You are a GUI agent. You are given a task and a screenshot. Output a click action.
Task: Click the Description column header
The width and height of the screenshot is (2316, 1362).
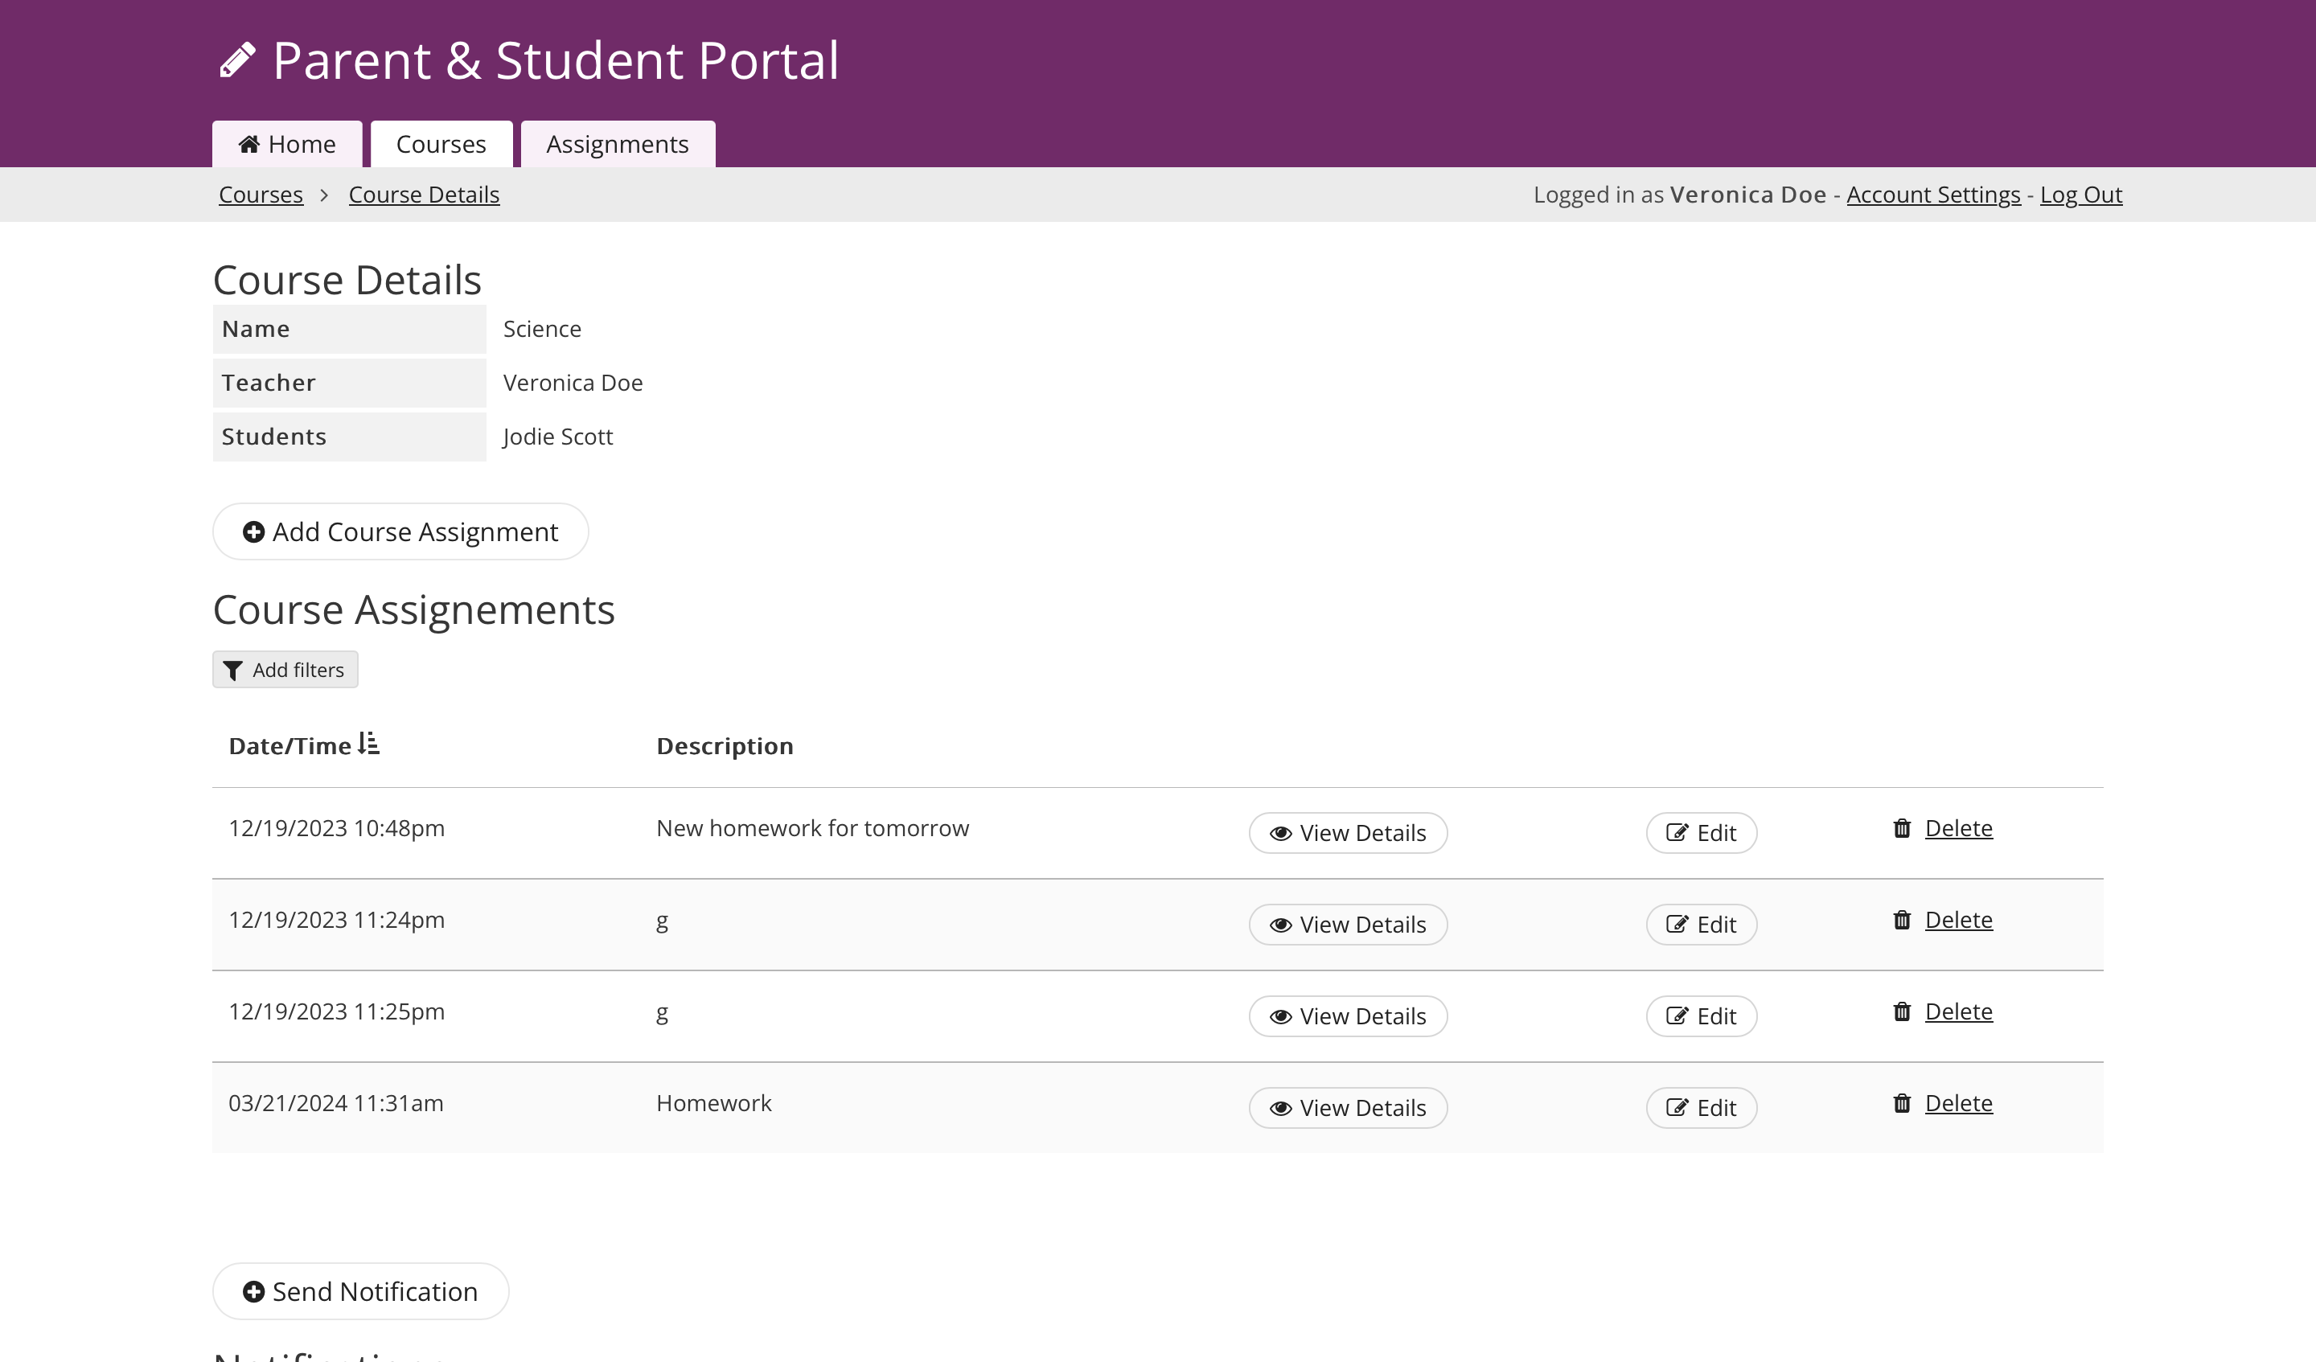click(x=725, y=746)
